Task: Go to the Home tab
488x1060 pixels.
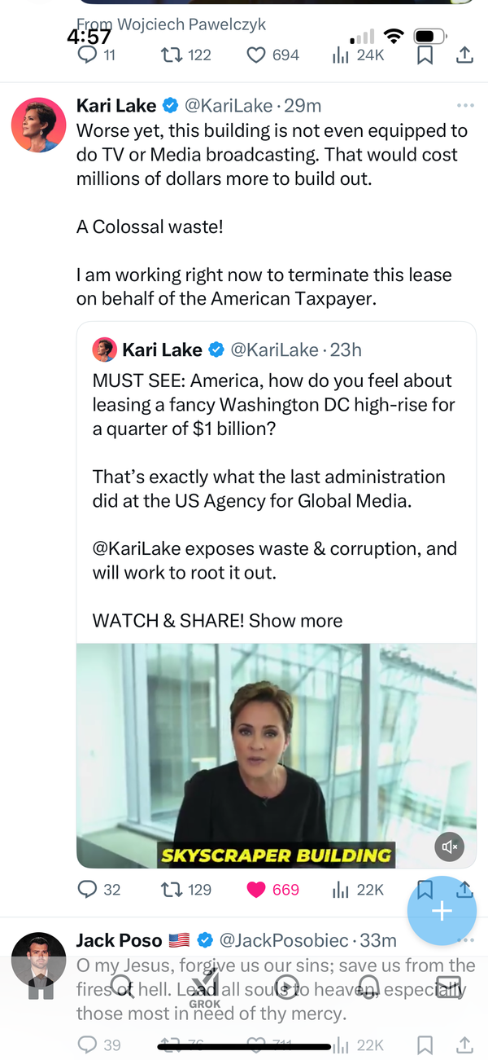Action: (x=40, y=987)
